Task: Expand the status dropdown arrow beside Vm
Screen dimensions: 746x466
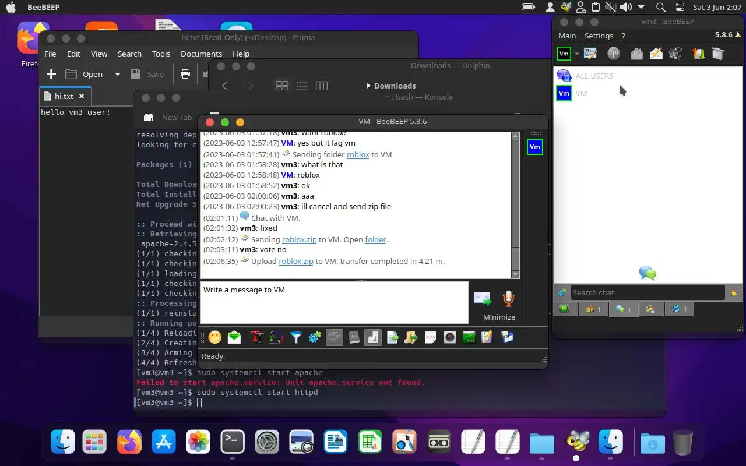Action: tap(576, 54)
